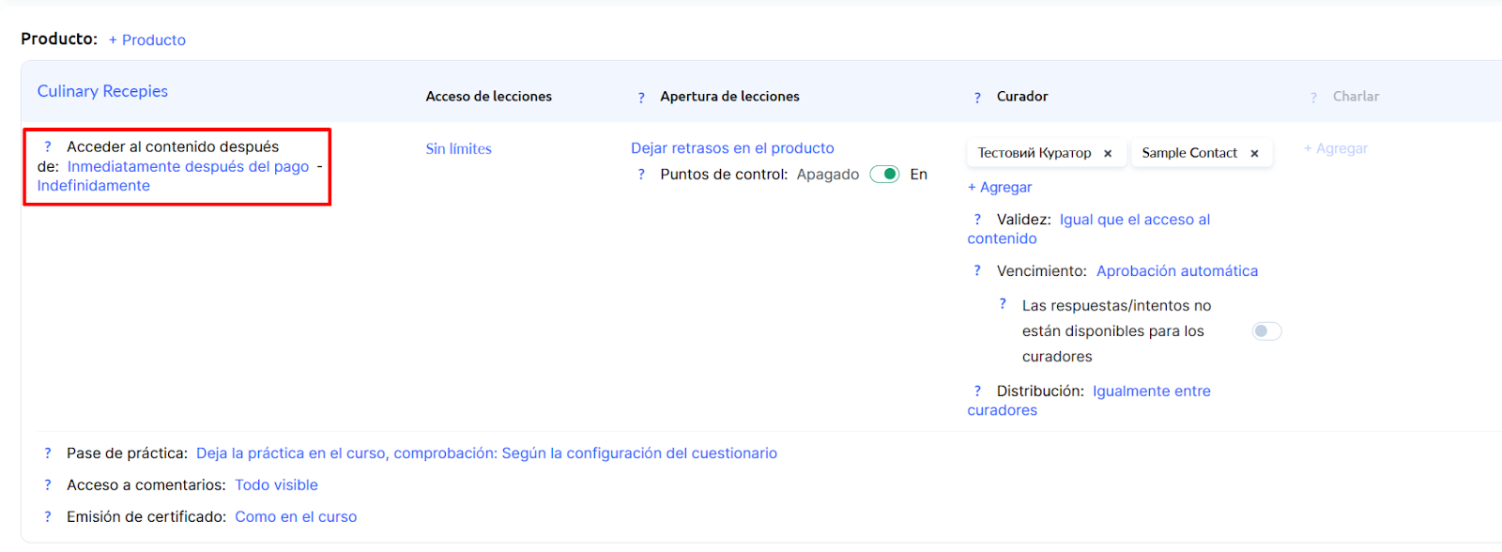Viewport: 1502px width, 552px height.
Task: Click help icon beside Validez
Action: [x=977, y=220]
